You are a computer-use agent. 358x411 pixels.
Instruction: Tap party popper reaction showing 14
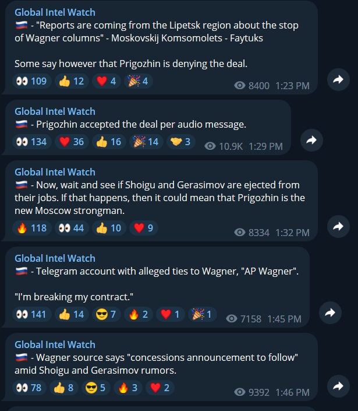(146, 142)
